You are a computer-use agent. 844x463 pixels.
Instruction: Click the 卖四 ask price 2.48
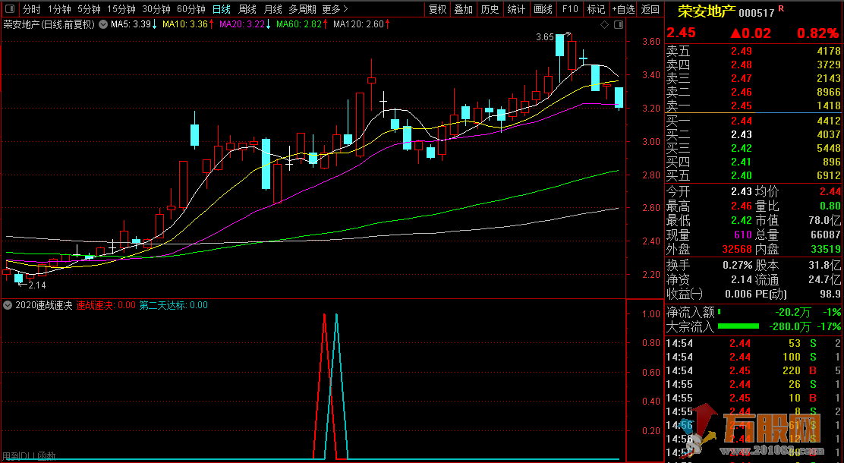(x=742, y=65)
